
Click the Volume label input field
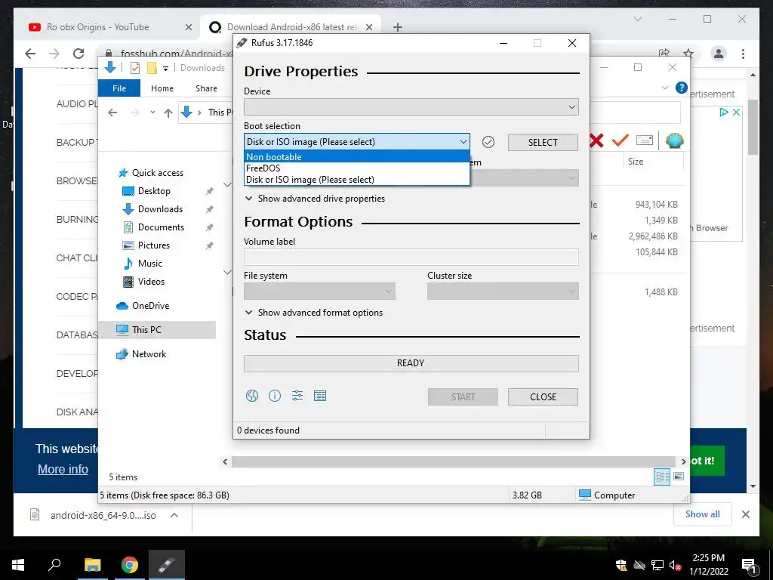click(411, 257)
